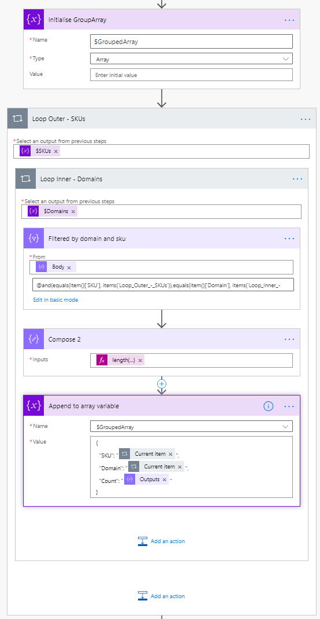Open Type dropdown showing Array
Screen dimensions: 320x619
191,58
